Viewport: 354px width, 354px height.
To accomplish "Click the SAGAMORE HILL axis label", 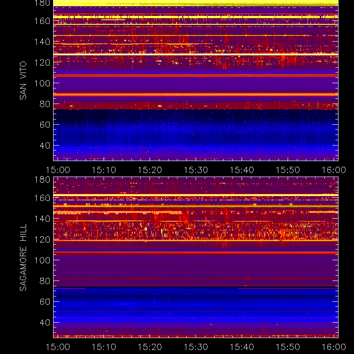I will (x=23, y=258).
